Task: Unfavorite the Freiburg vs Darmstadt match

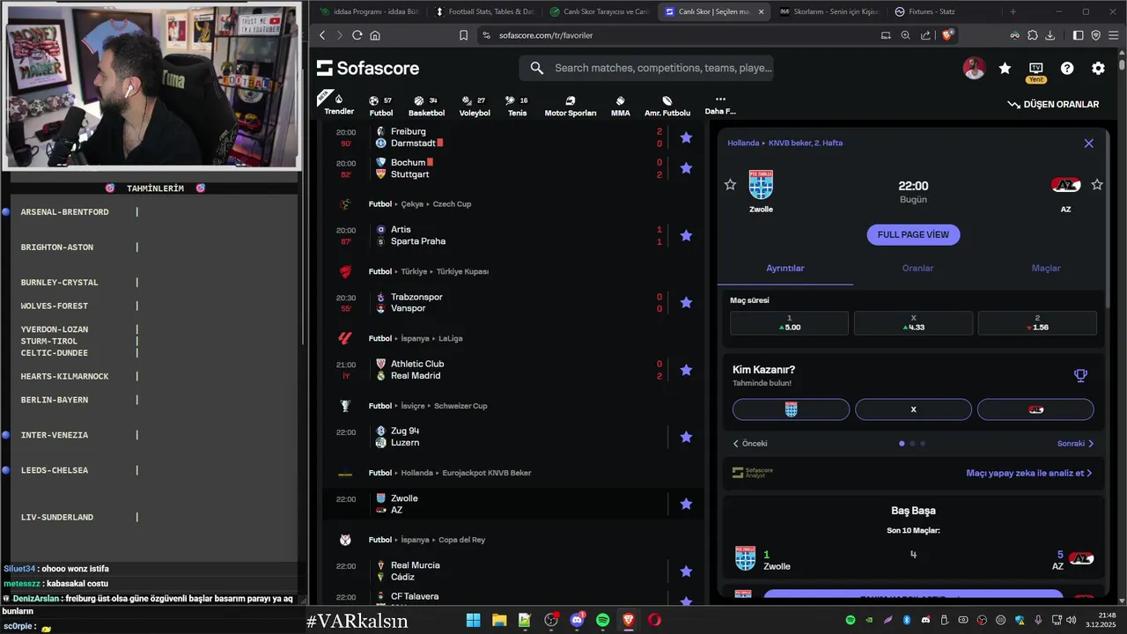Action: (x=686, y=137)
